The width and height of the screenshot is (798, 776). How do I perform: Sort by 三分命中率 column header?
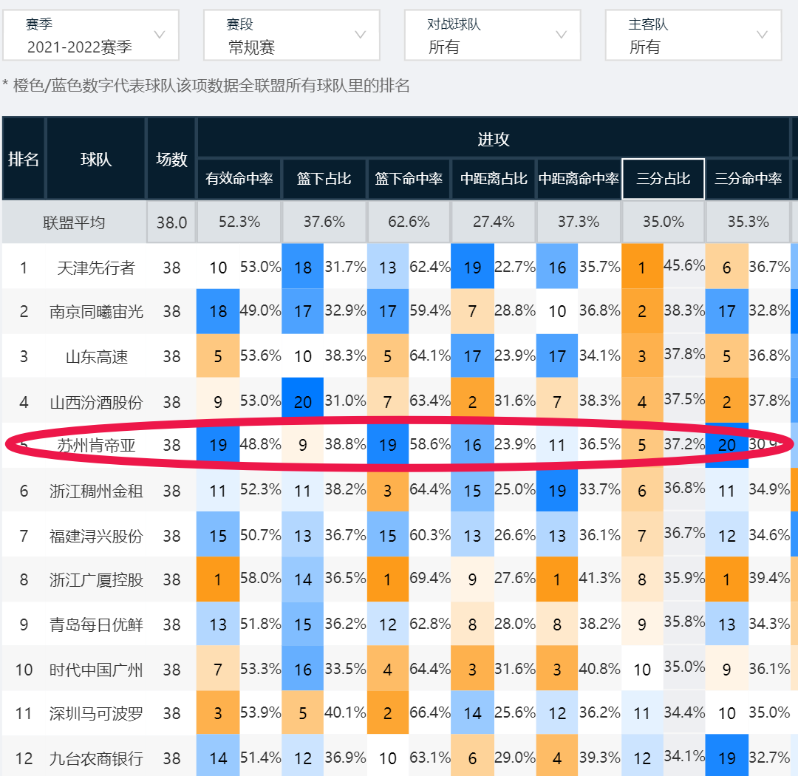pos(748,179)
